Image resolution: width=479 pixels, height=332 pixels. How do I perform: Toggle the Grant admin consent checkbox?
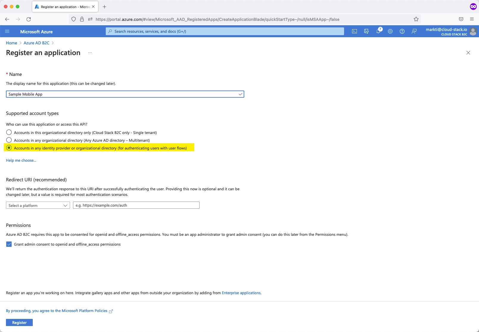[9, 244]
